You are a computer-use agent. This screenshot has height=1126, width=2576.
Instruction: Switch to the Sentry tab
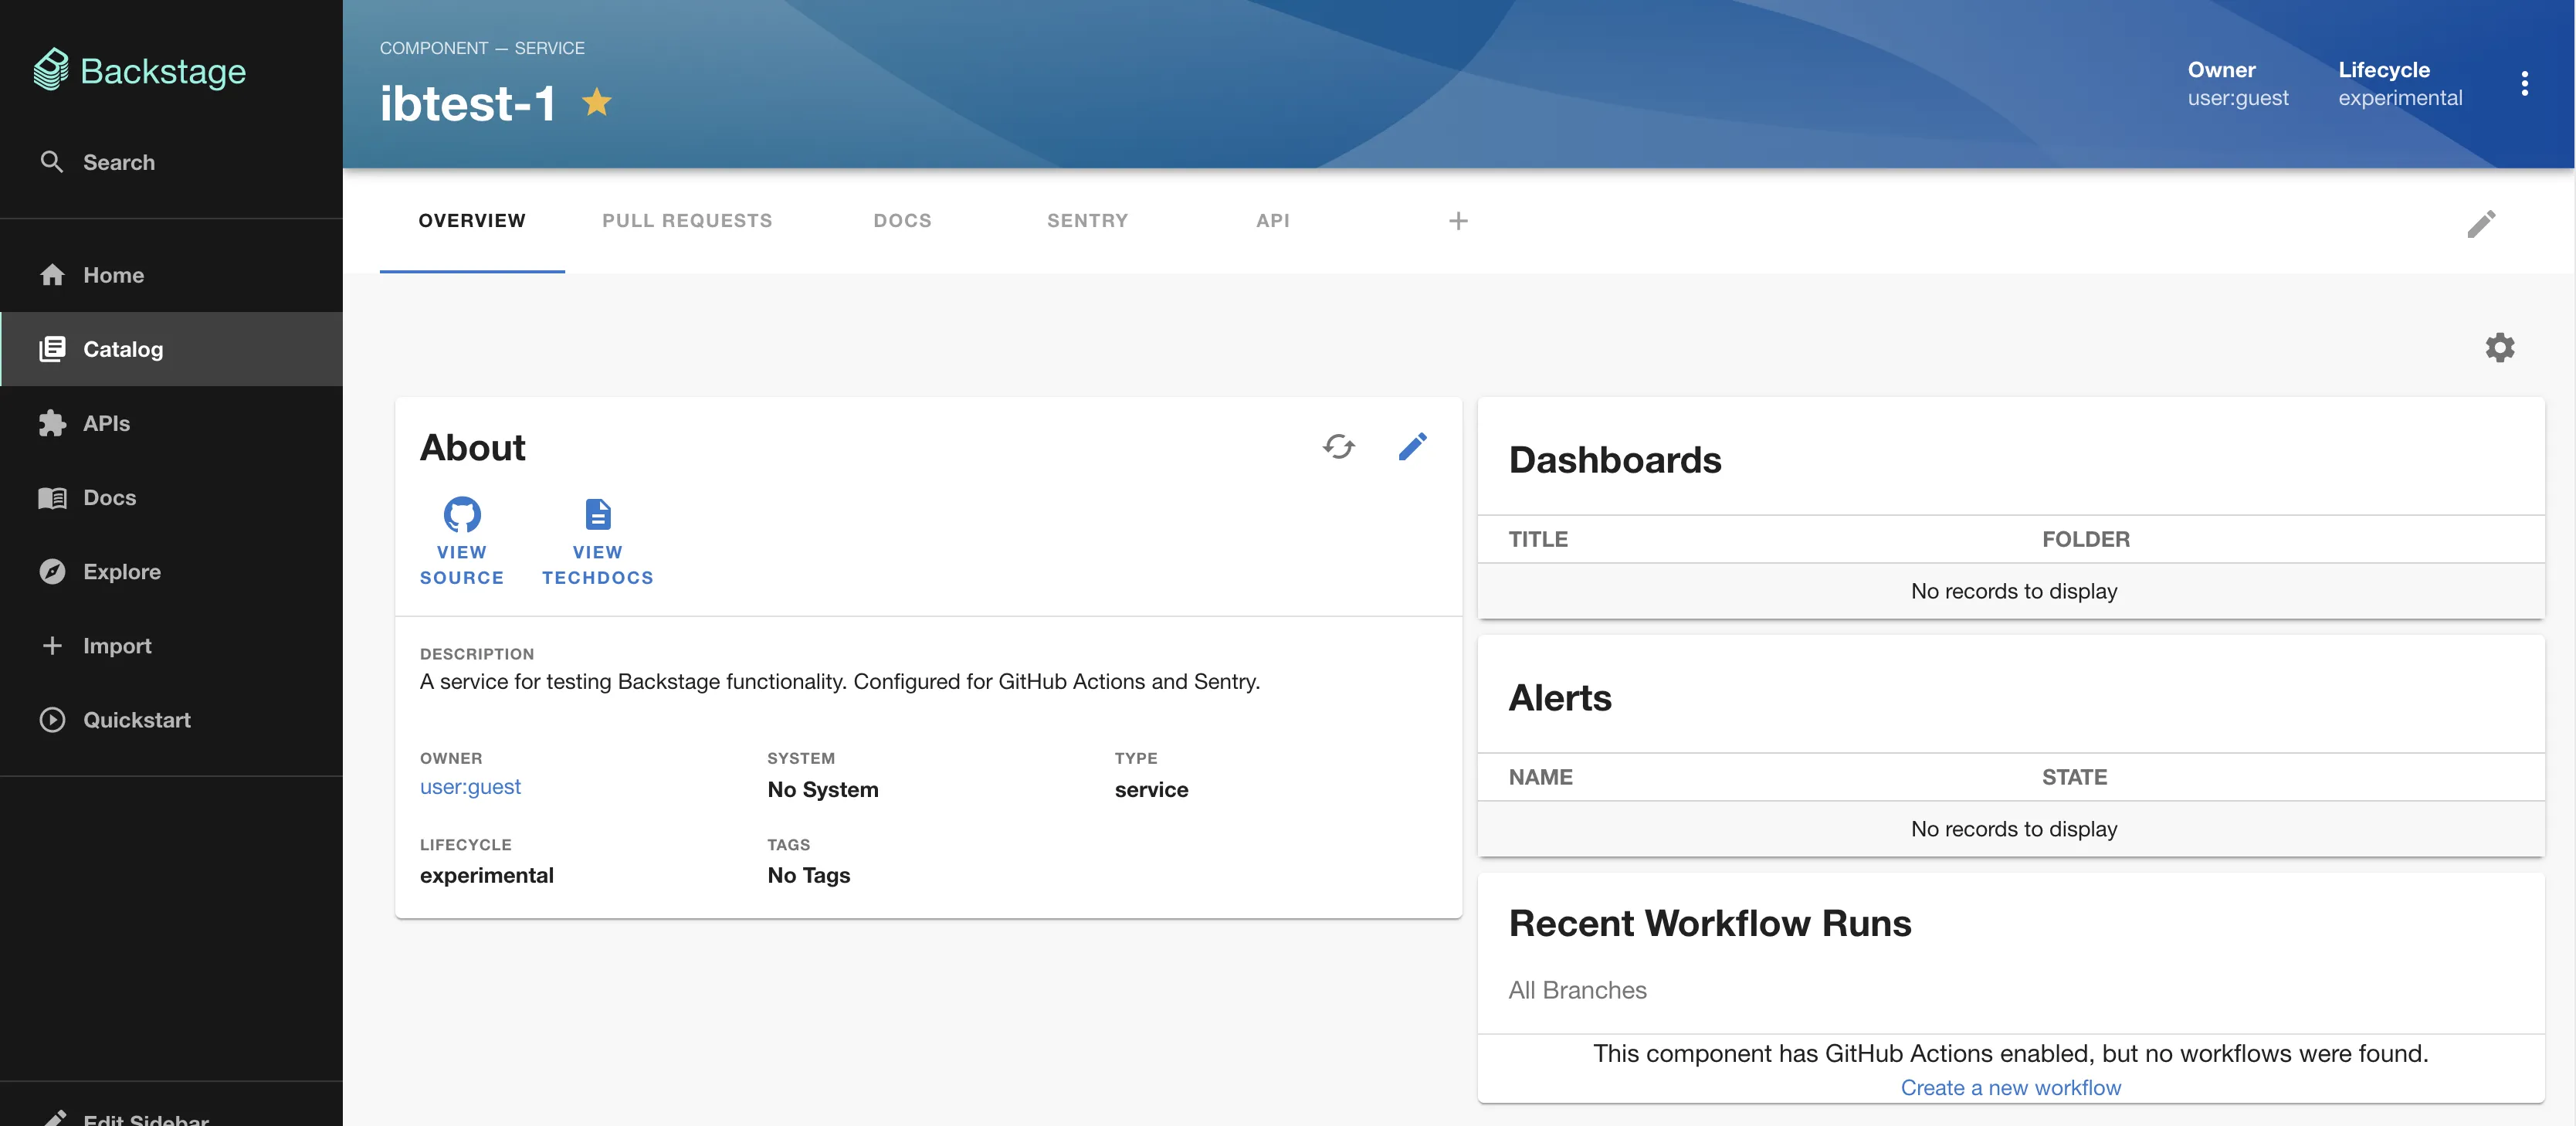click(1087, 221)
